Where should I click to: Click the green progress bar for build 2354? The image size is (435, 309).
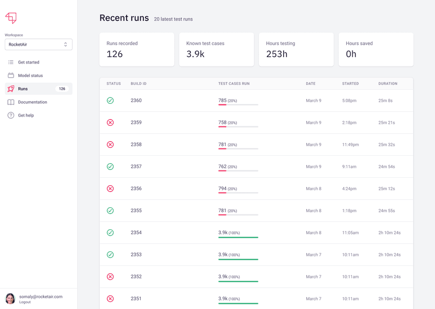click(x=238, y=237)
